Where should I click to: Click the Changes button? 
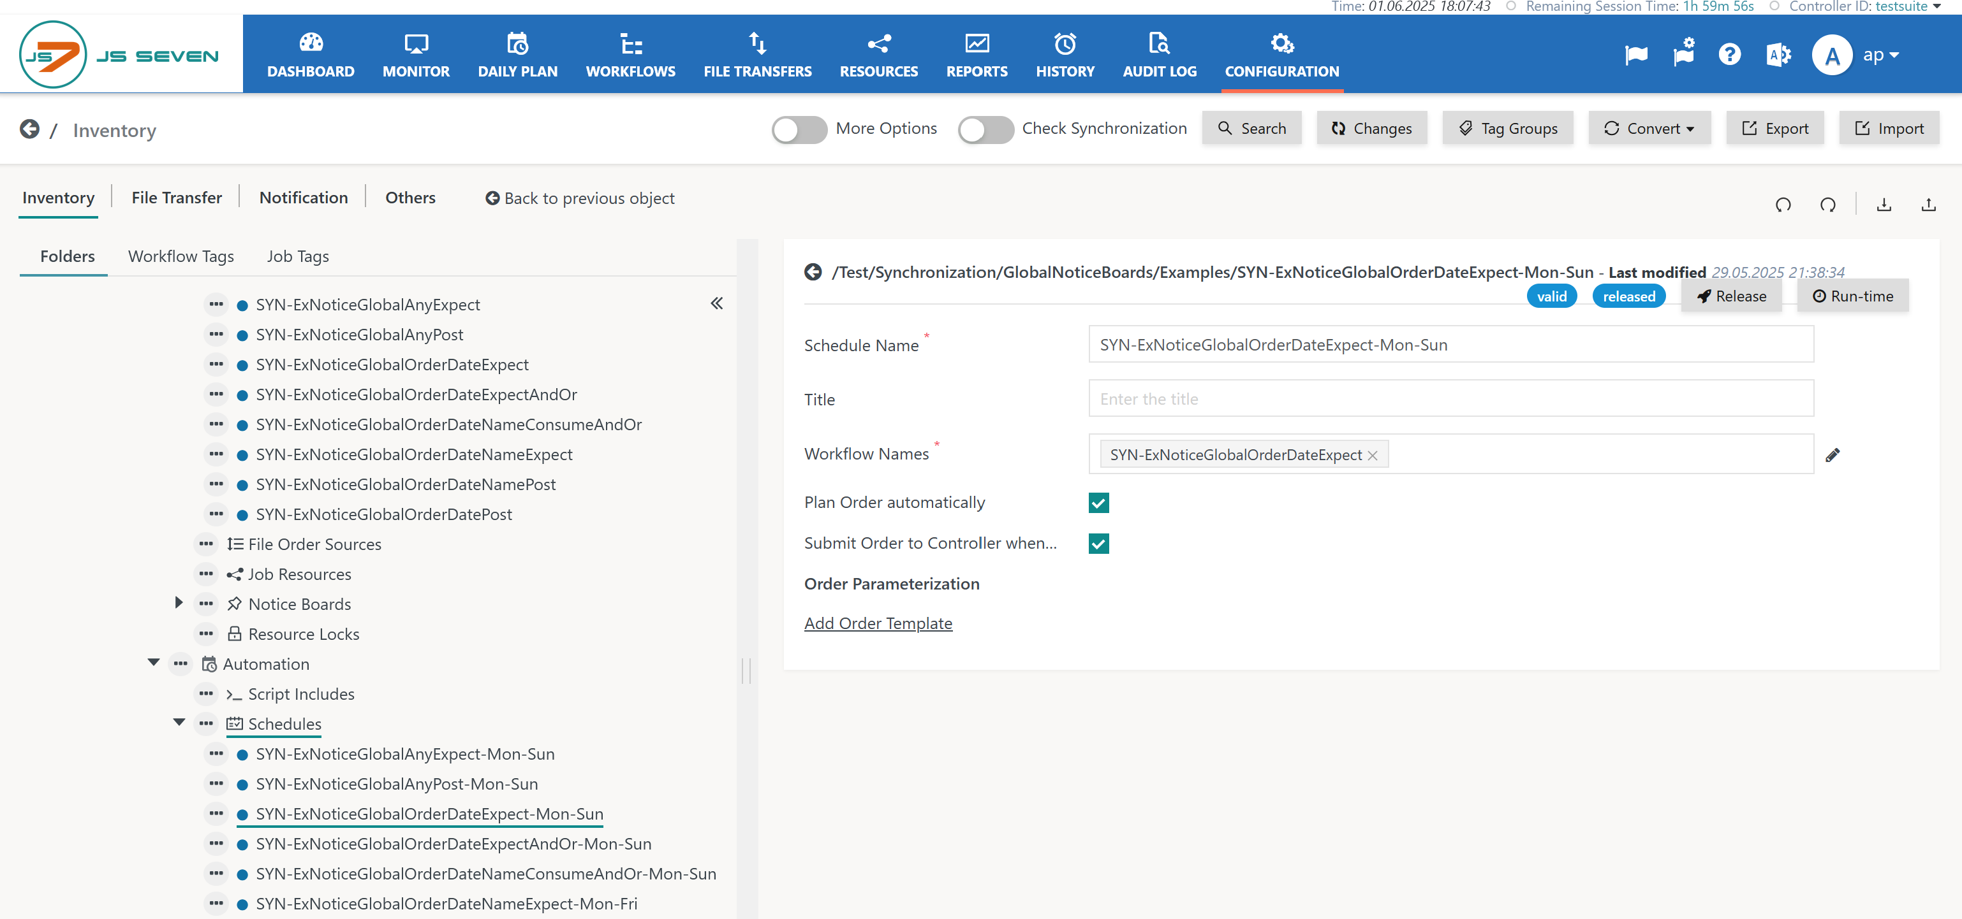tap(1371, 129)
